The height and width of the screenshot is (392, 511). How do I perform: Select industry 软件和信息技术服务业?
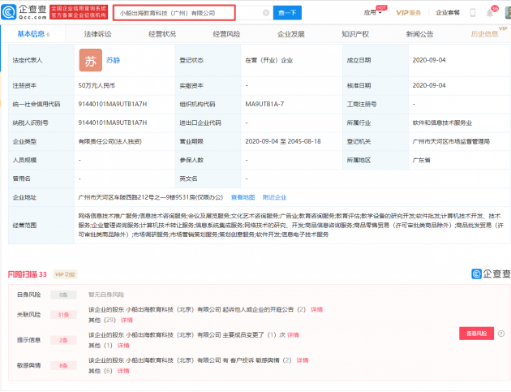point(442,123)
